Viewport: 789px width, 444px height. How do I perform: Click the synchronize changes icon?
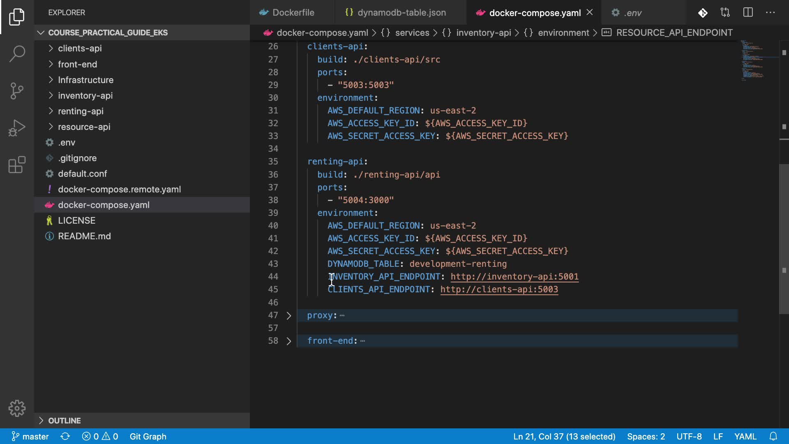[65, 436]
